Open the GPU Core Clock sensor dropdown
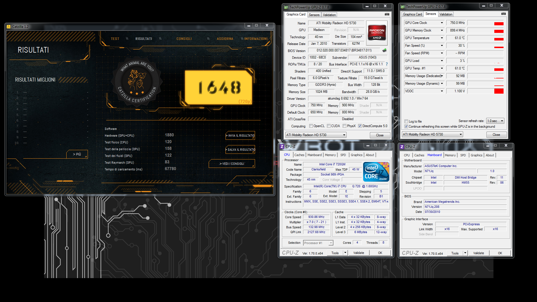This screenshot has width=537, height=302. [442, 23]
